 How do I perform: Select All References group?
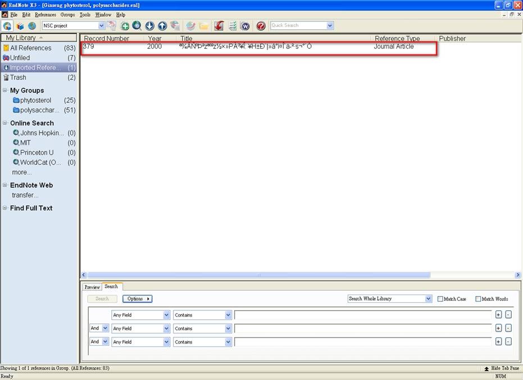coord(39,48)
